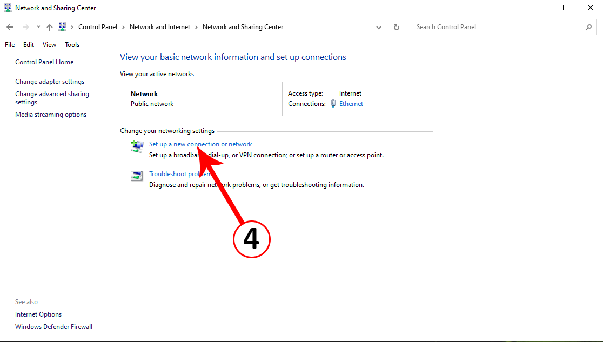The height and width of the screenshot is (342, 603).
Task: Open the File menu
Action: coord(10,45)
